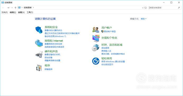Open the 文件(F) menu
183x96 pixels.
pos(4,12)
